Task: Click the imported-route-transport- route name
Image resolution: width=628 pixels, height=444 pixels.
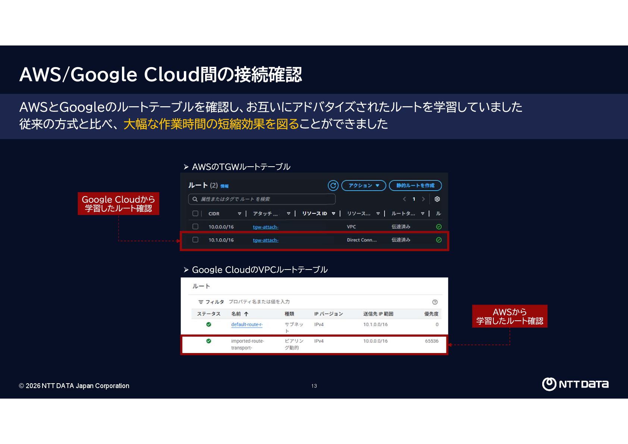Action: [248, 344]
